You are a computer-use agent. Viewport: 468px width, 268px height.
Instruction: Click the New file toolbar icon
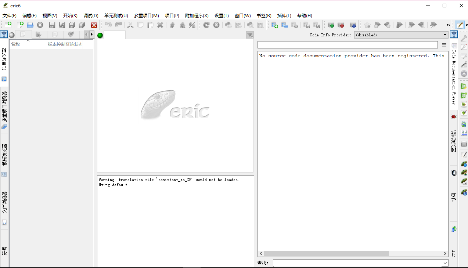pos(20,25)
